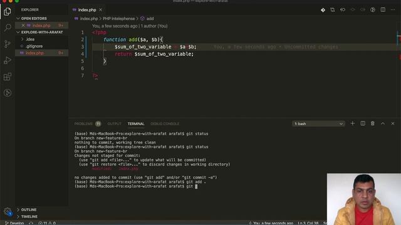The width and height of the screenshot is (401, 225).
Task: Create a new terminal with plus icon
Action: tap(352, 124)
